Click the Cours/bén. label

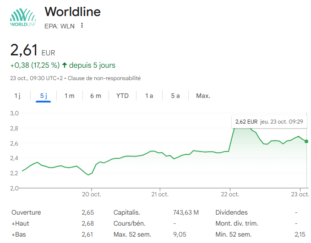pyautogui.click(x=129, y=223)
